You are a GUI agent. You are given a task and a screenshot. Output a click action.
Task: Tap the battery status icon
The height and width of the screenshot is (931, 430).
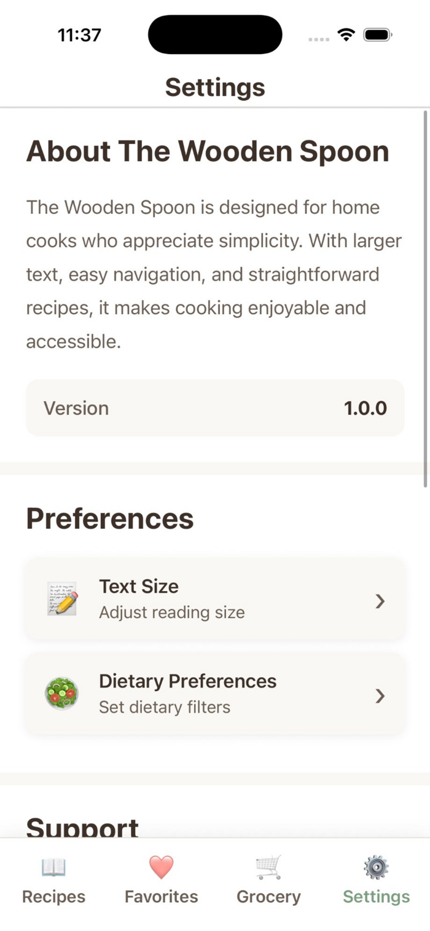tap(377, 35)
